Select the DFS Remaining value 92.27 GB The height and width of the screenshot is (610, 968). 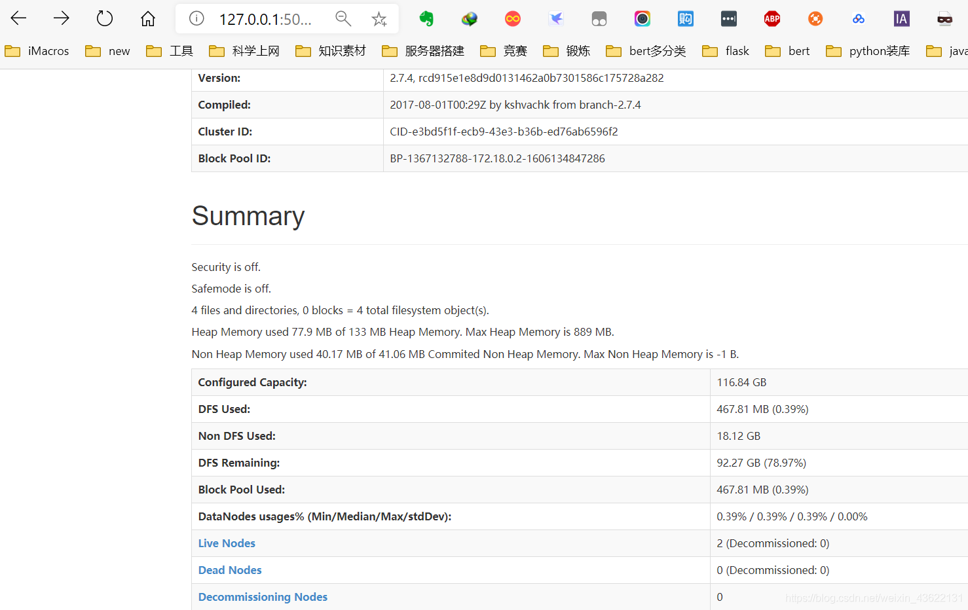pos(761,463)
